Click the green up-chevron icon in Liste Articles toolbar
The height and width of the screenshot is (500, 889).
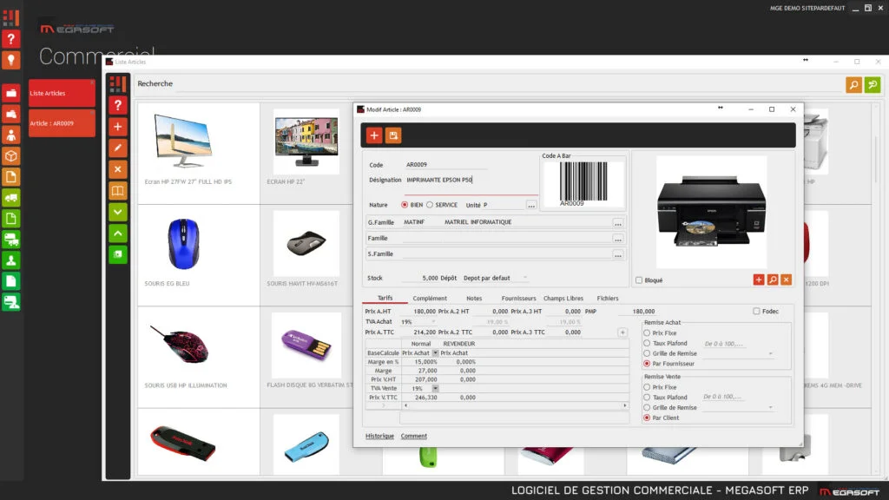tap(117, 233)
